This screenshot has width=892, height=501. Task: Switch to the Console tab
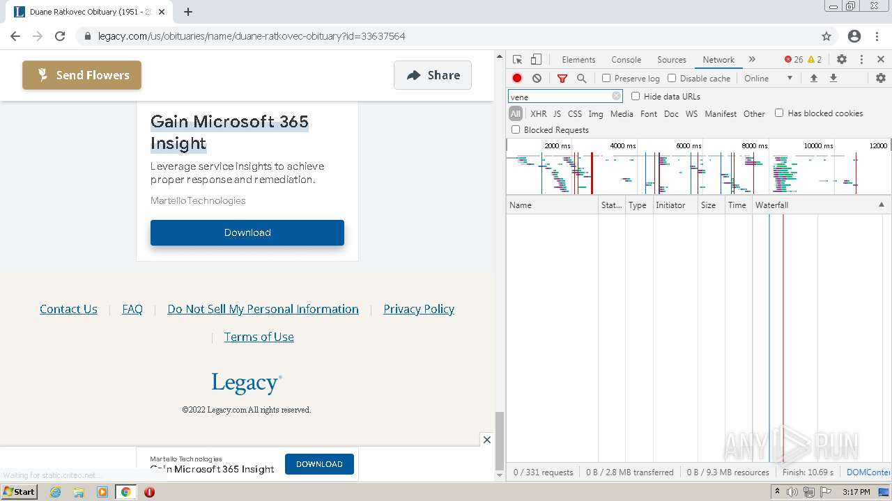point(626,60)
